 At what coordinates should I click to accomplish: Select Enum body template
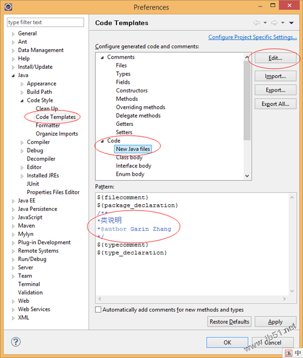point(130,174)
